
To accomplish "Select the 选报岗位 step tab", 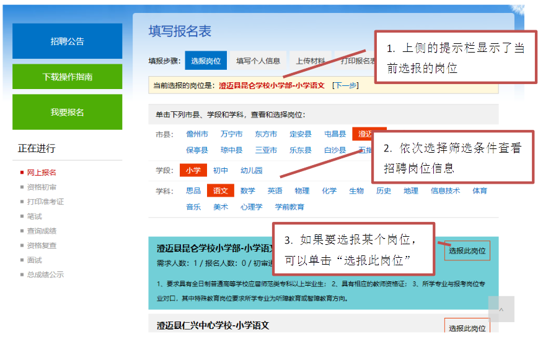I will tap(206, 61).
